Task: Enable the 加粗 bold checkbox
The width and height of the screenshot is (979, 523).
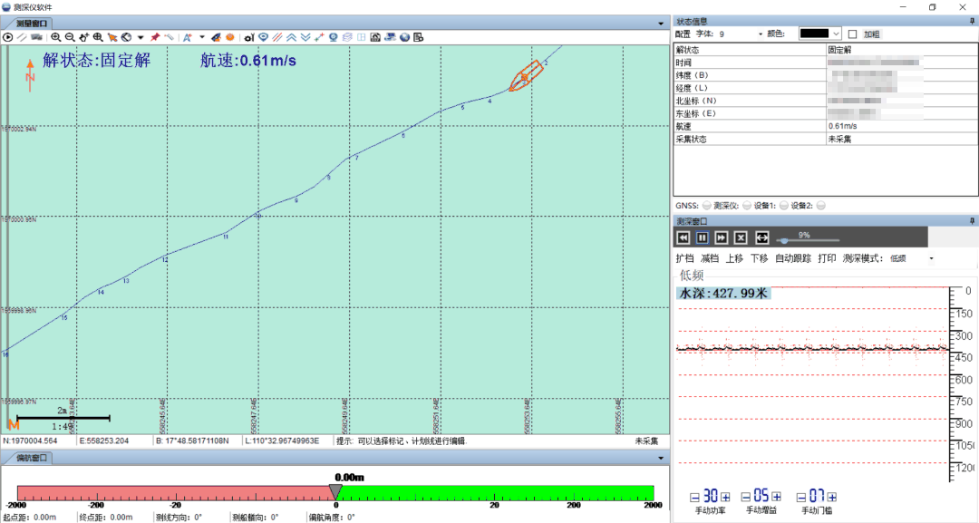Action: (x=852, y=34)
